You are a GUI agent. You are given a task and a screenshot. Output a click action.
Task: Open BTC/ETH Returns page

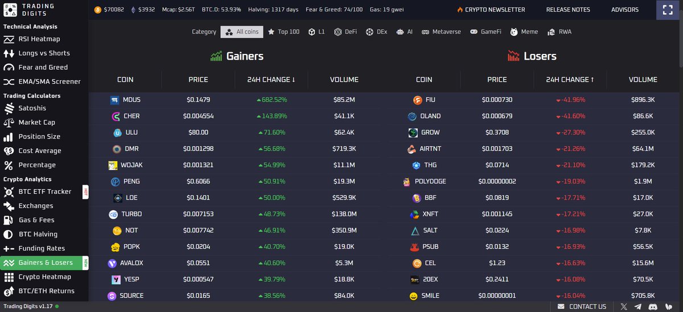39,291
